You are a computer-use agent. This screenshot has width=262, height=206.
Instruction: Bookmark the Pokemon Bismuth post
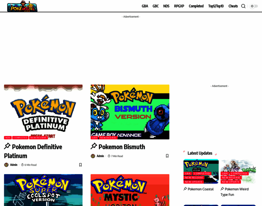coord(167,156)
